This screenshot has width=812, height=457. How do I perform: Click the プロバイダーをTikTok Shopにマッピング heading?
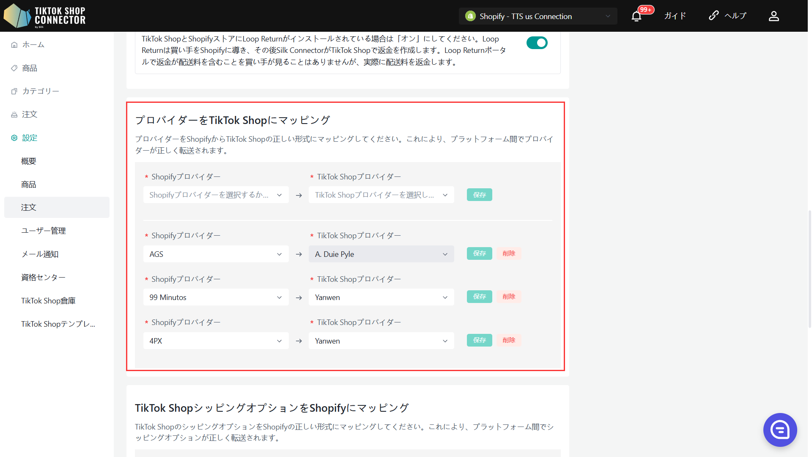[232, 120]
